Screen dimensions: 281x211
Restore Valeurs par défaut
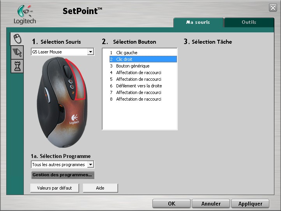click(x=55, y=188)
